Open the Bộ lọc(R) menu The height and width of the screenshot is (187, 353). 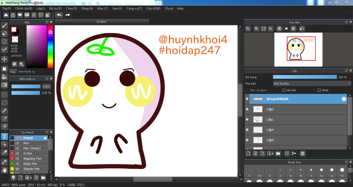(x=56, y=8)
